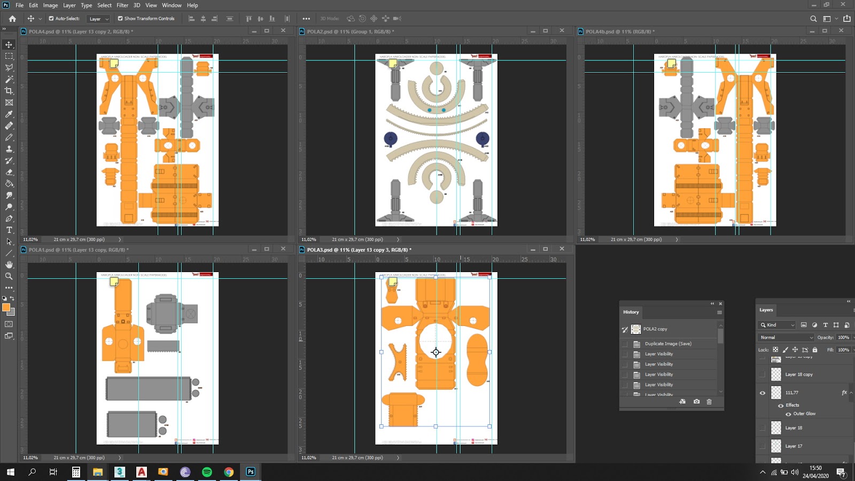Open the Filter menu
This screenshot has width=855, height=481.
tap(122, 5)
